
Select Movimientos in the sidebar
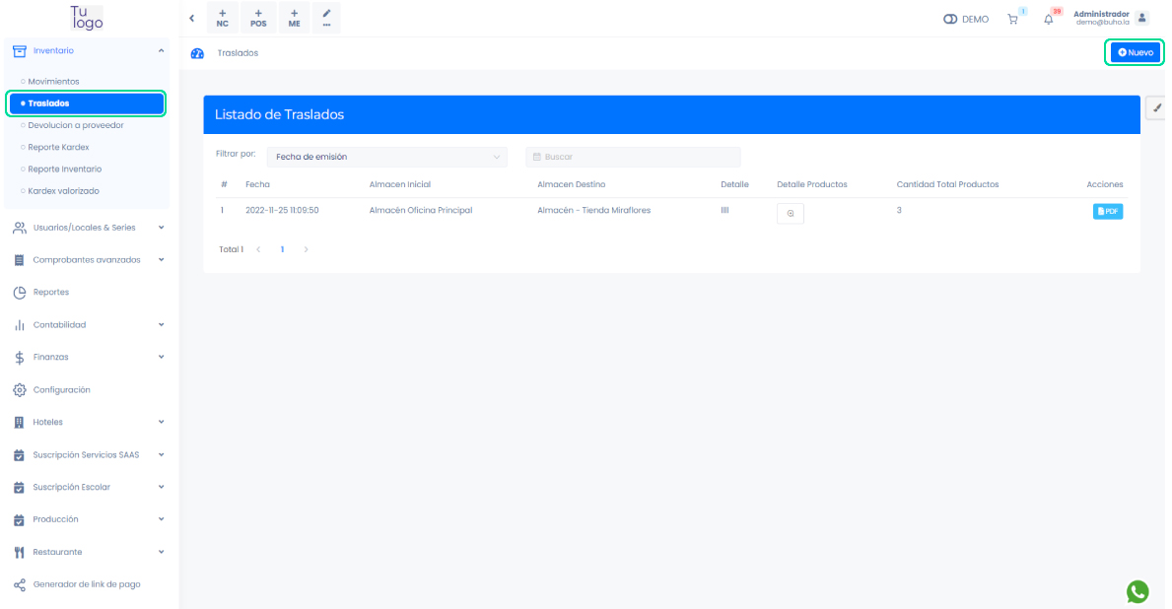(x=53, y=82)
